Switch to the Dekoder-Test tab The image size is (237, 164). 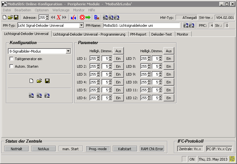[162, 34]
